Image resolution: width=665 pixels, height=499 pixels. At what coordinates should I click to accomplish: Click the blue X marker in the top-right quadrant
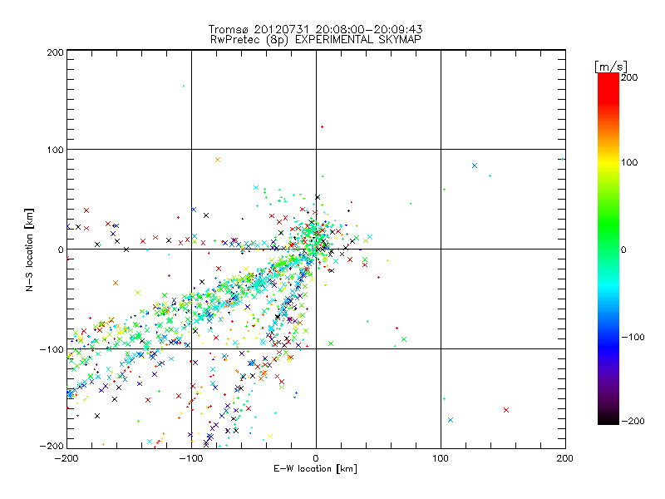coord(475,166)
